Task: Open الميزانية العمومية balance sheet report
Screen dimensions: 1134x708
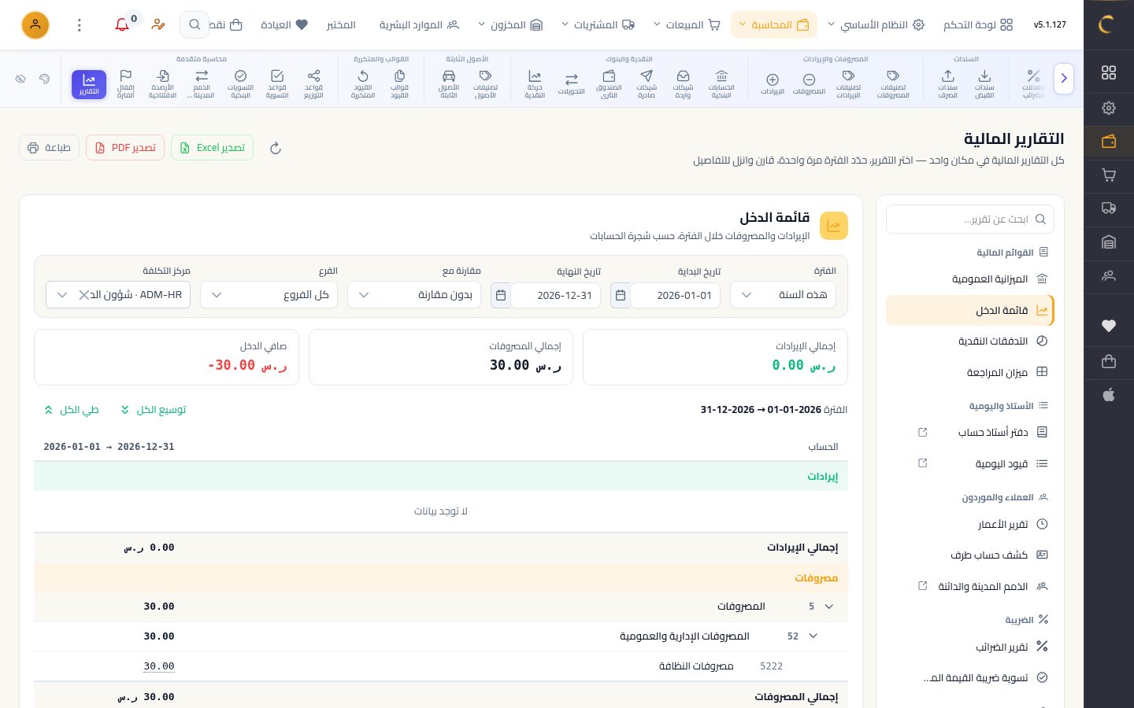Action: (970, 279)
